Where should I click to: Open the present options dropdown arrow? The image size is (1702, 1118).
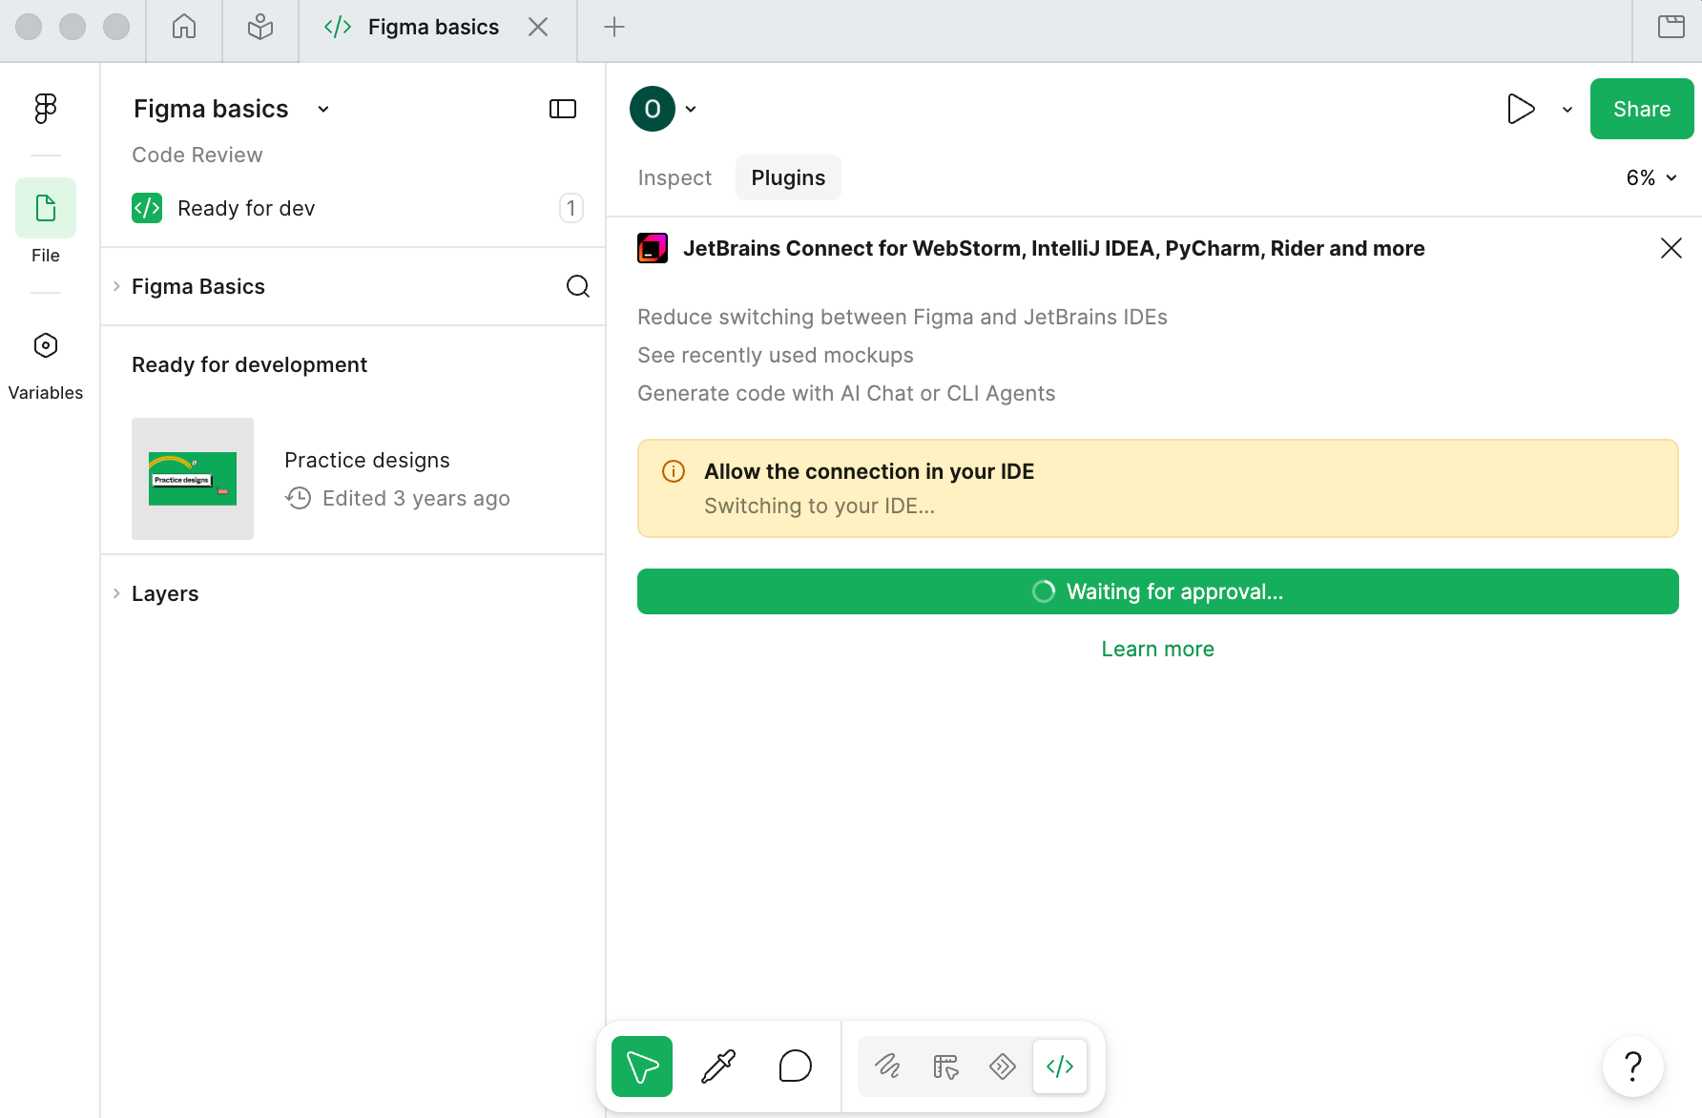1567,109
